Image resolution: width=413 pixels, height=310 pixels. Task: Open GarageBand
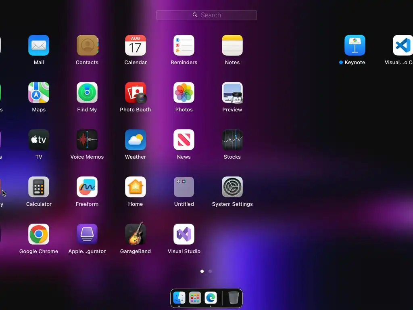[136, 234]
